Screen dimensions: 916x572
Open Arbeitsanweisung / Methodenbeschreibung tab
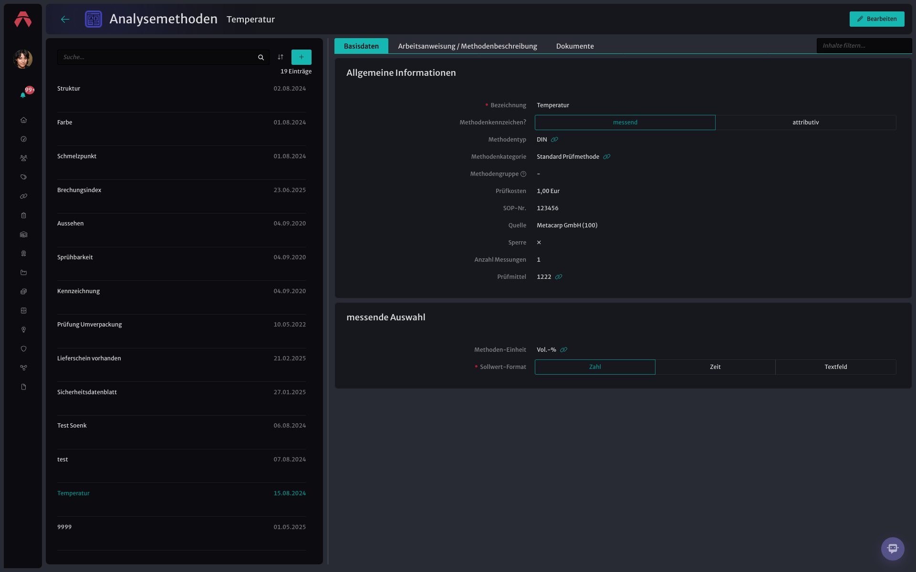click(468, 46)
